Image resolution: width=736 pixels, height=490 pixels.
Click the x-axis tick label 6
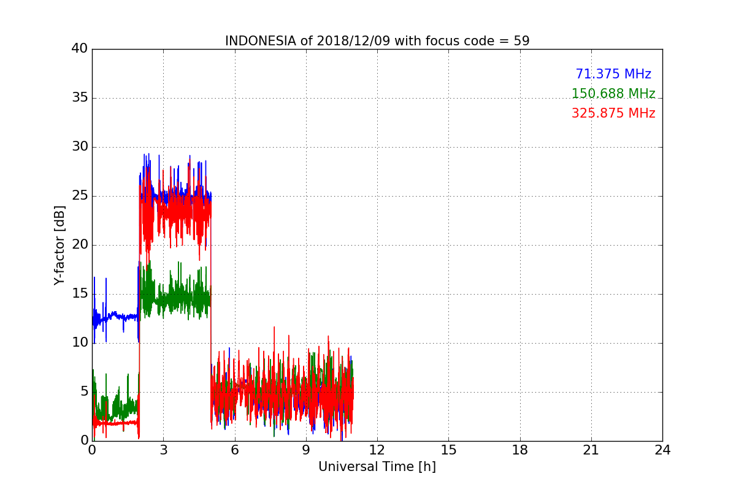click(234, 450)
